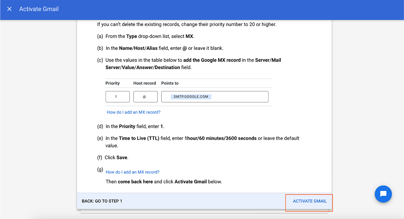
Task: Select the Priority value field showing 1
Action: (x=118, y=97)
